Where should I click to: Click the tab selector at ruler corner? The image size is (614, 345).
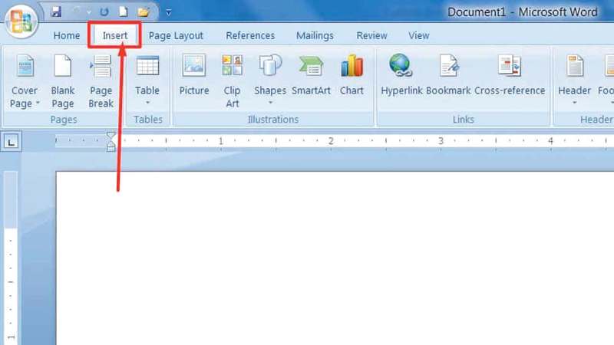pyautogui.click(x=12, y=140)
